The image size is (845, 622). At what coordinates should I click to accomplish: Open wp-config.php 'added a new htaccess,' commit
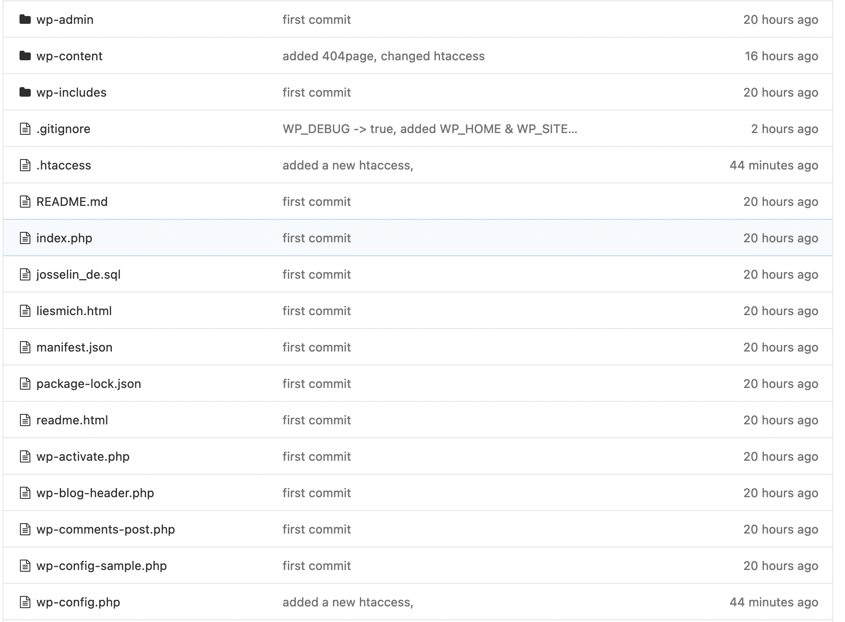(348, 602)
